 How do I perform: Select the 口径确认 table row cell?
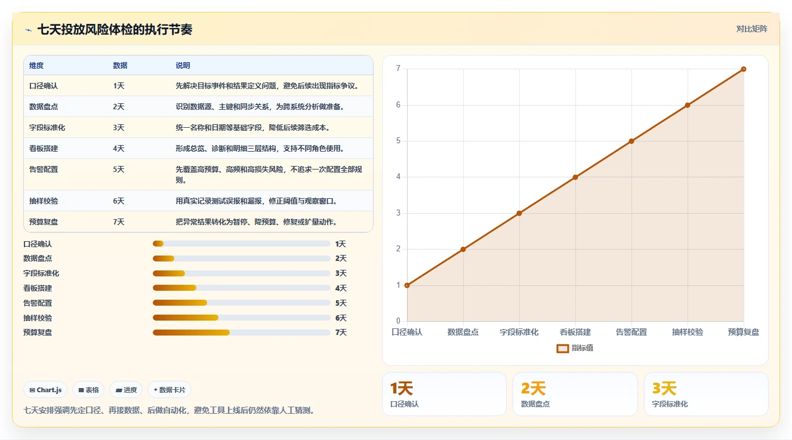pos(66,86)
